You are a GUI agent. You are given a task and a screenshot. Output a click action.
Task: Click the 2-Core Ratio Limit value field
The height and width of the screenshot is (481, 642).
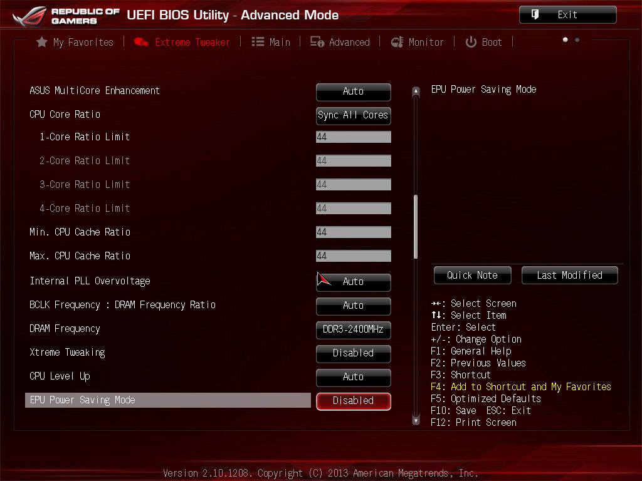pyautogui.click(x=354, y=161)
